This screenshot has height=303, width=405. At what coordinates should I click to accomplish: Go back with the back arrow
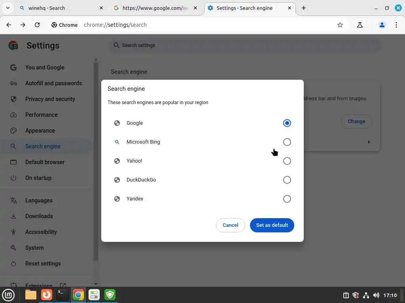(x=9, y=25)
